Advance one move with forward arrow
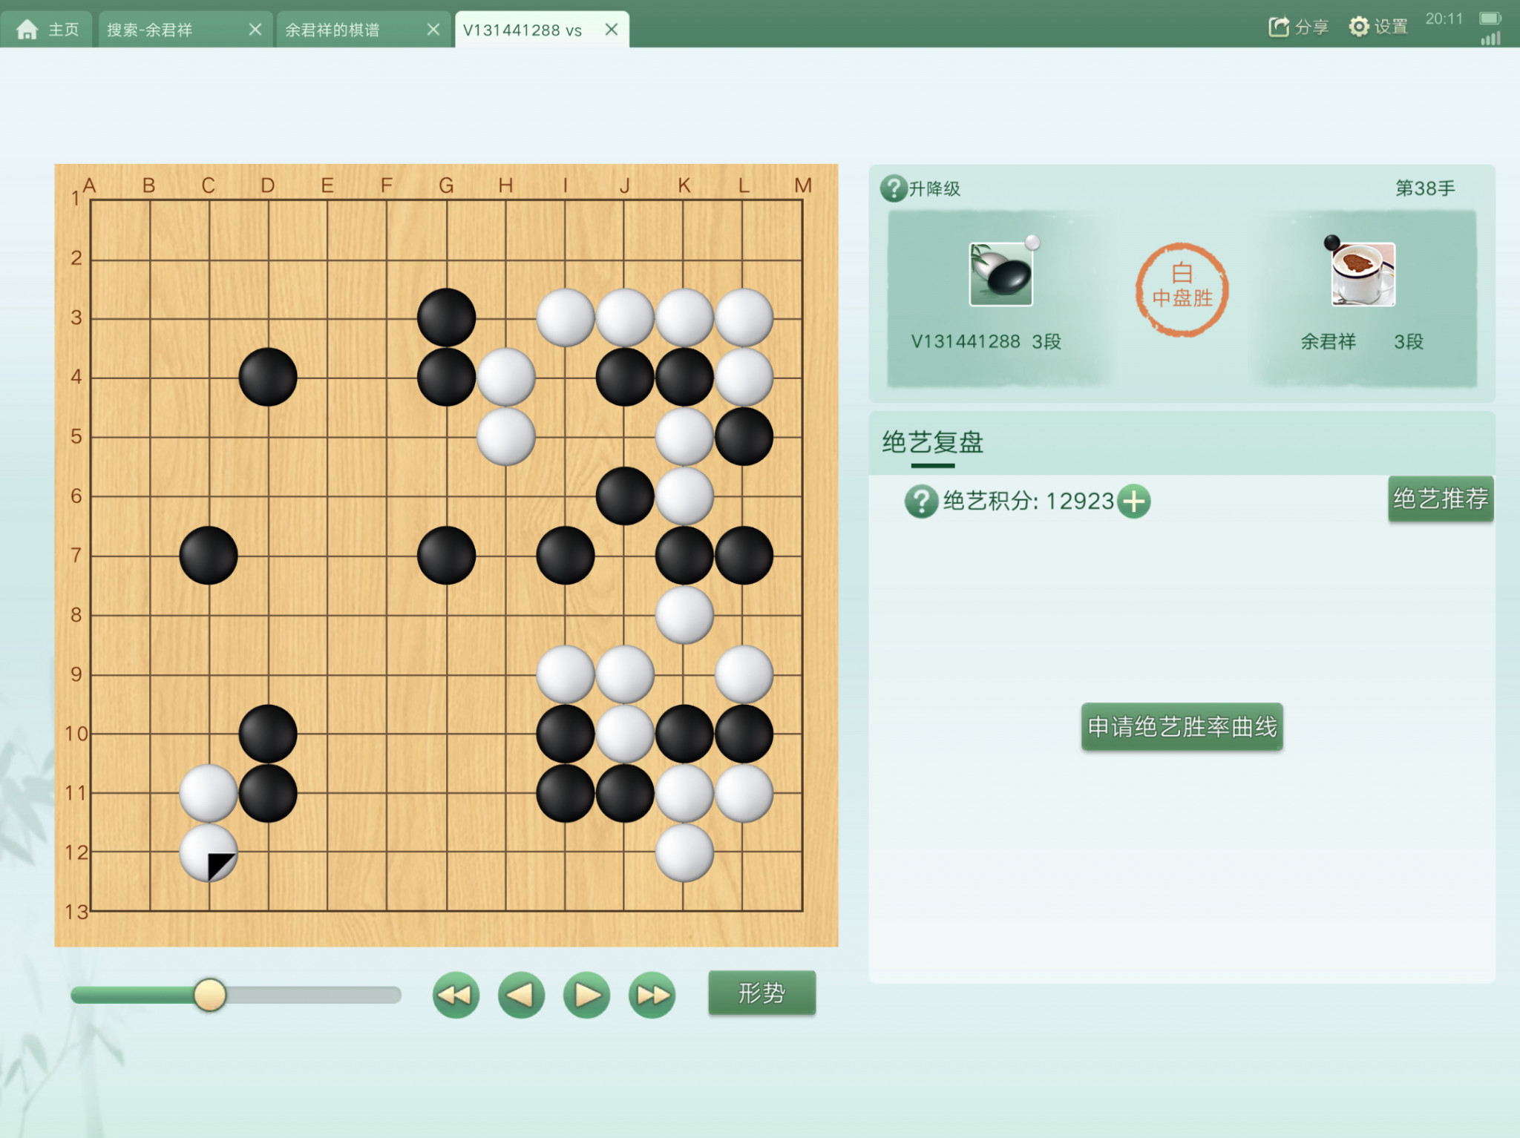 (x=586, y=994)
